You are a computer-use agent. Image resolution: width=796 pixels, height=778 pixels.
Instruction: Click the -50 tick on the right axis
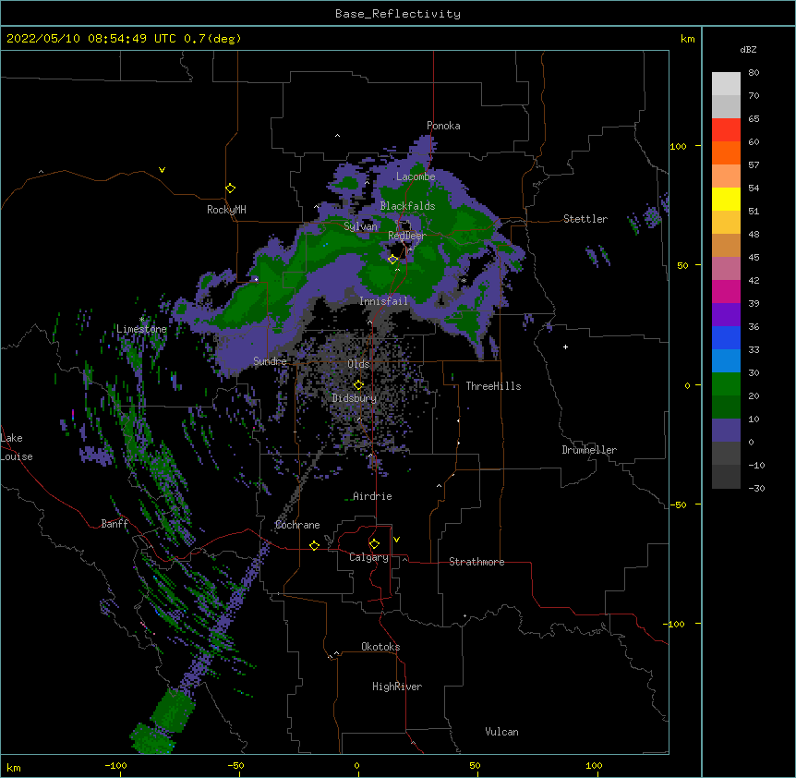coord(678,504)
